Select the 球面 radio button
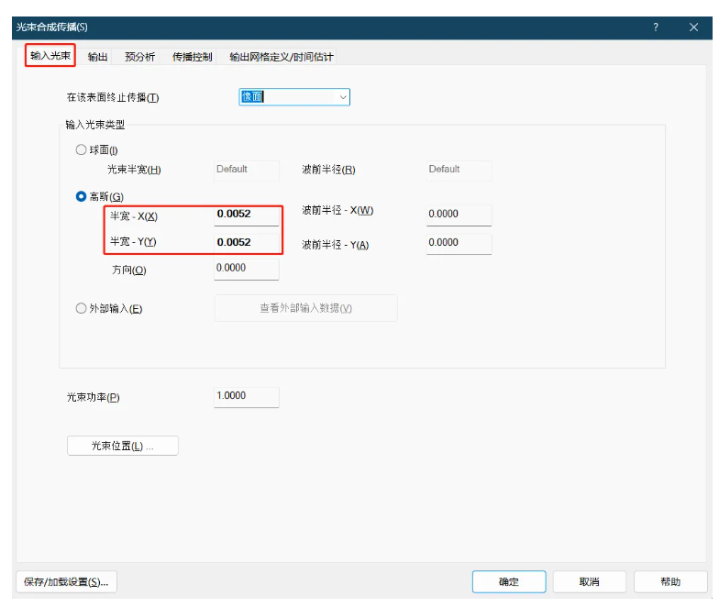The image size is (719, 607). (82, 149)
